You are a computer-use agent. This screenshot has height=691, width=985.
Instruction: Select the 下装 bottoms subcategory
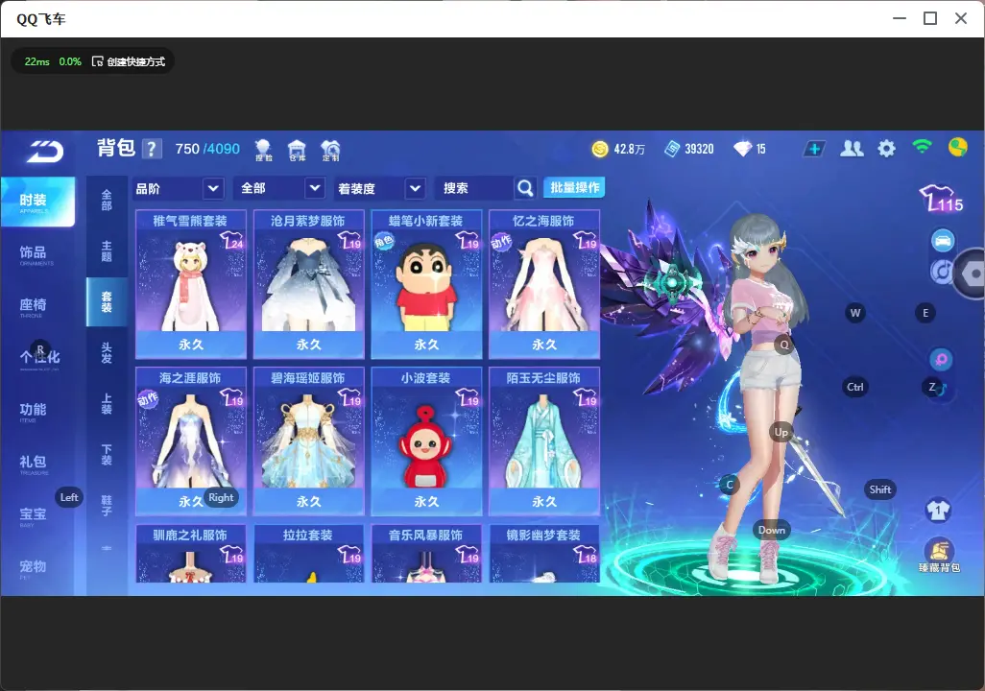coord(107,454)
